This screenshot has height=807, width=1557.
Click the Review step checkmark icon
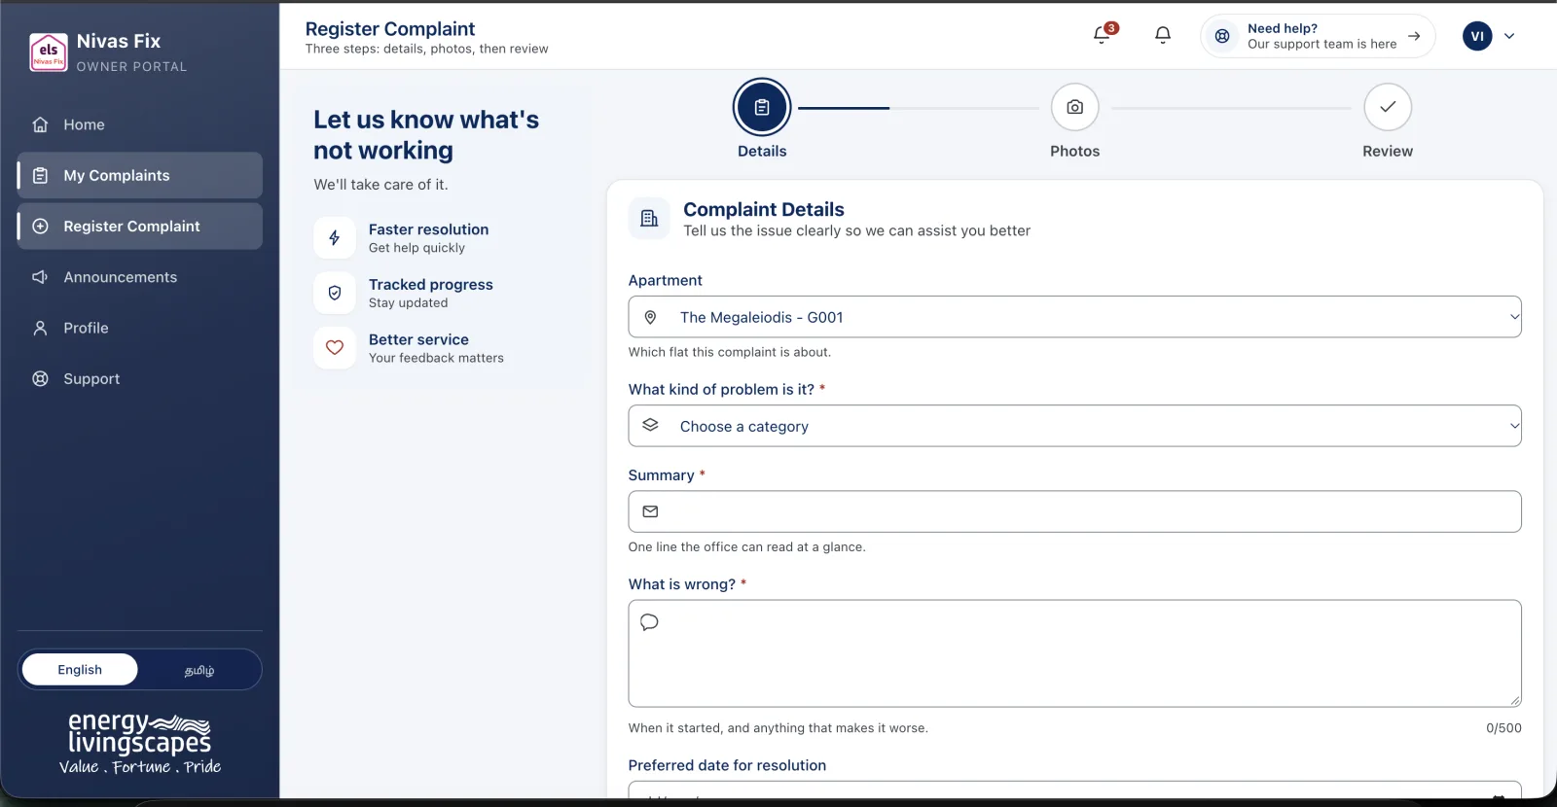pyautogui.click(x=1388, y=107)
